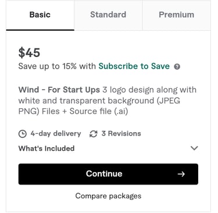Follow the Subscribe to Save link

tap(134, 66)
